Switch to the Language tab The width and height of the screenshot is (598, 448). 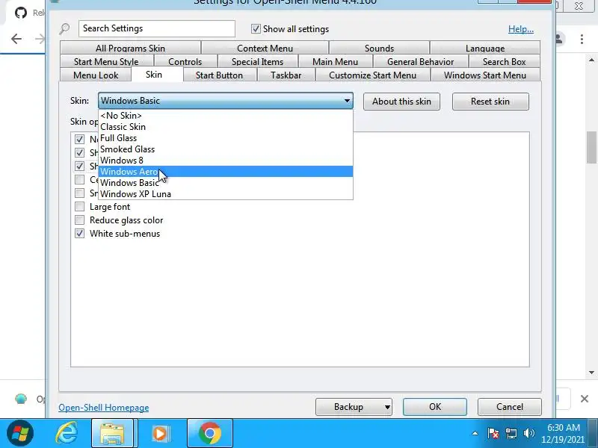tap(484, 48)
